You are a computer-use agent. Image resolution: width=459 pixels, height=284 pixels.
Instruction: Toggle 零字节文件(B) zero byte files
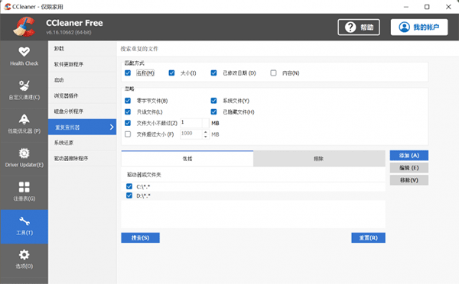click(128, 101)
